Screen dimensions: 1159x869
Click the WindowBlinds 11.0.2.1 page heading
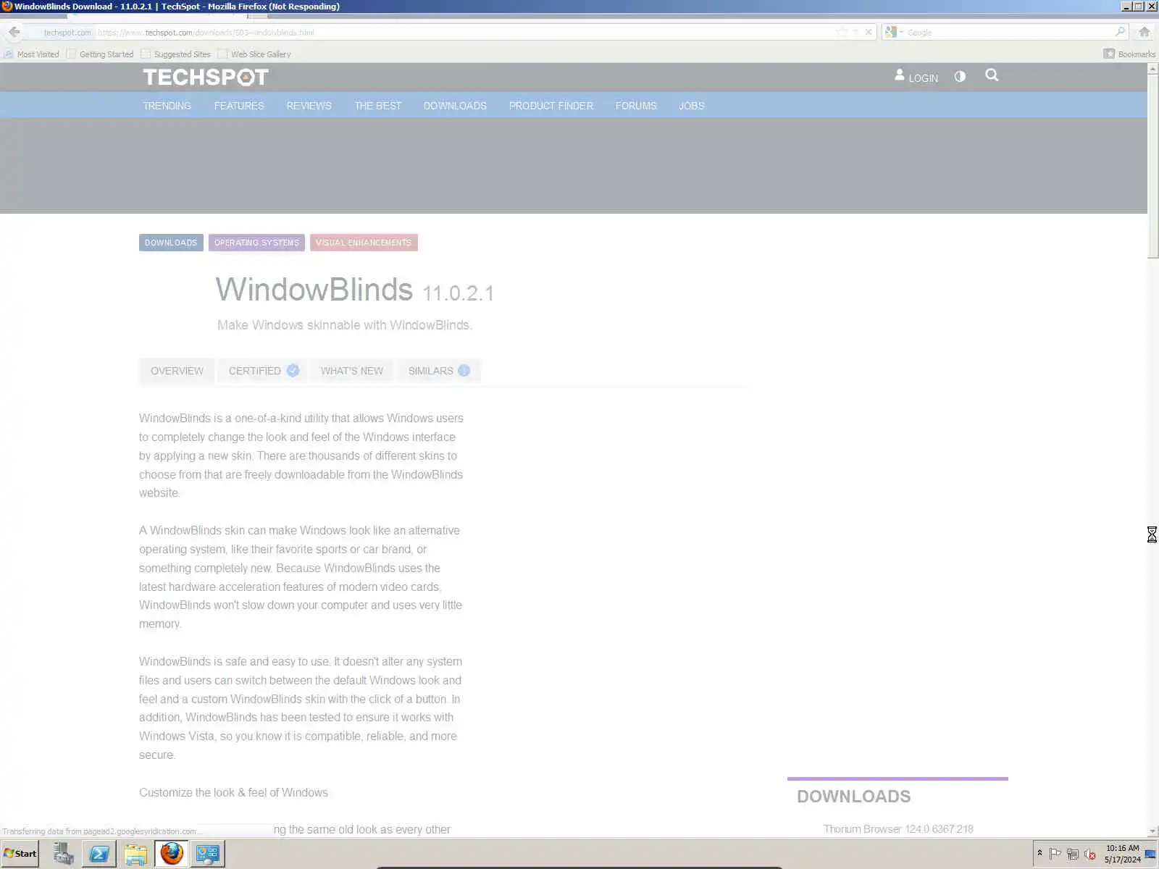[x=355, y=290]
